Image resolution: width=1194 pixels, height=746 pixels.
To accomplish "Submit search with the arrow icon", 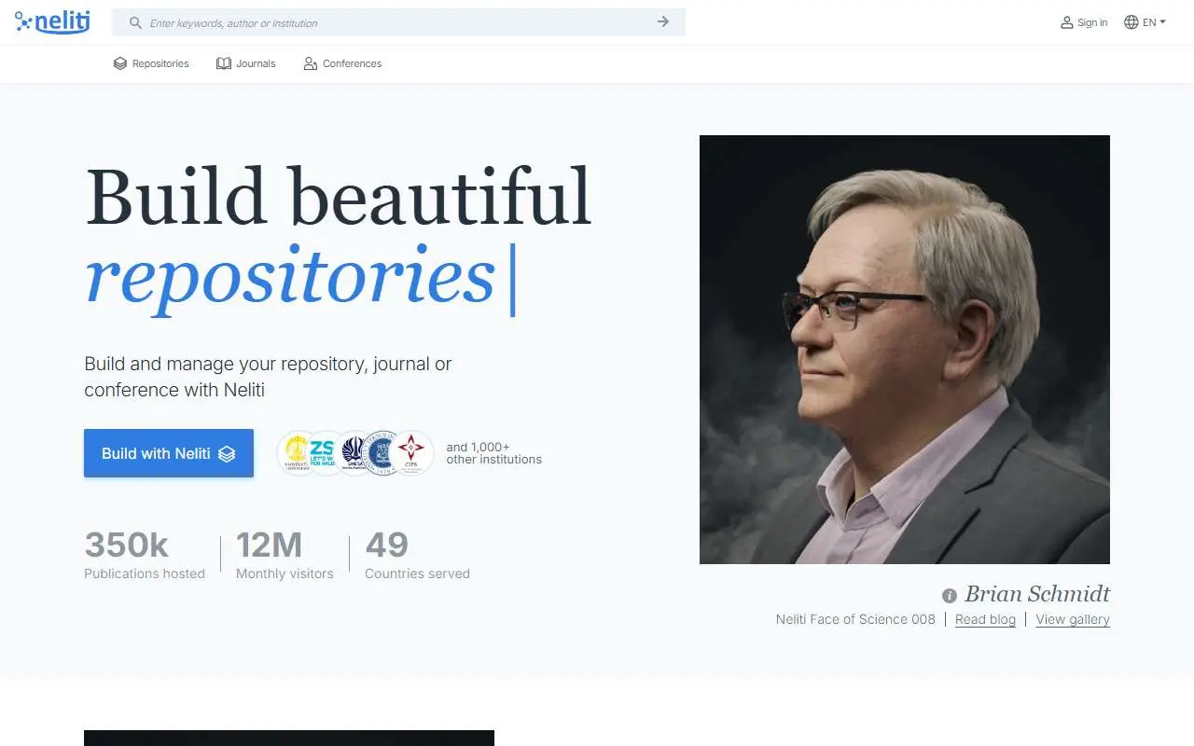I will click(663, 21).
